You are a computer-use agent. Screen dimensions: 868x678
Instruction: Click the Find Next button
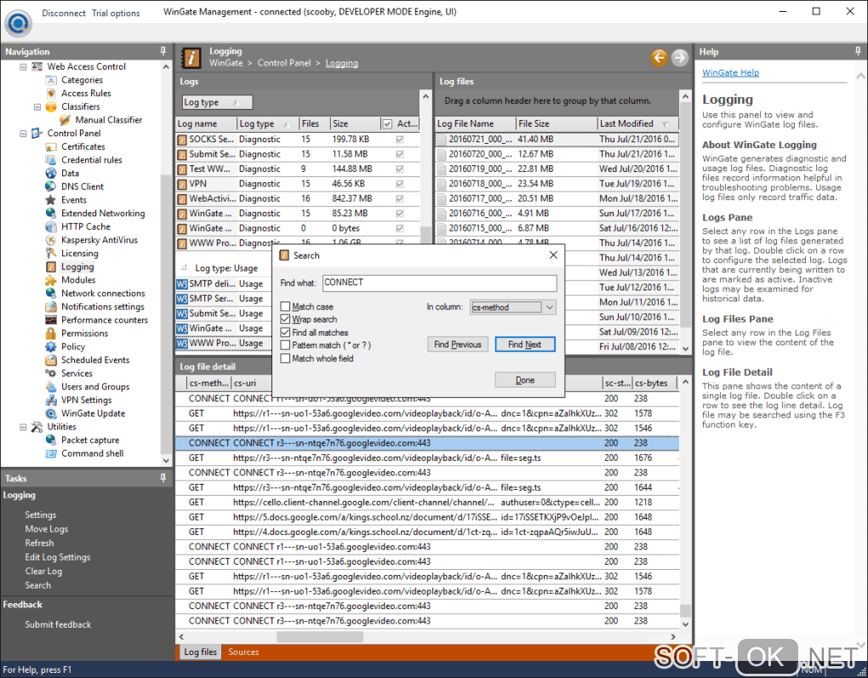coord(525,344)
